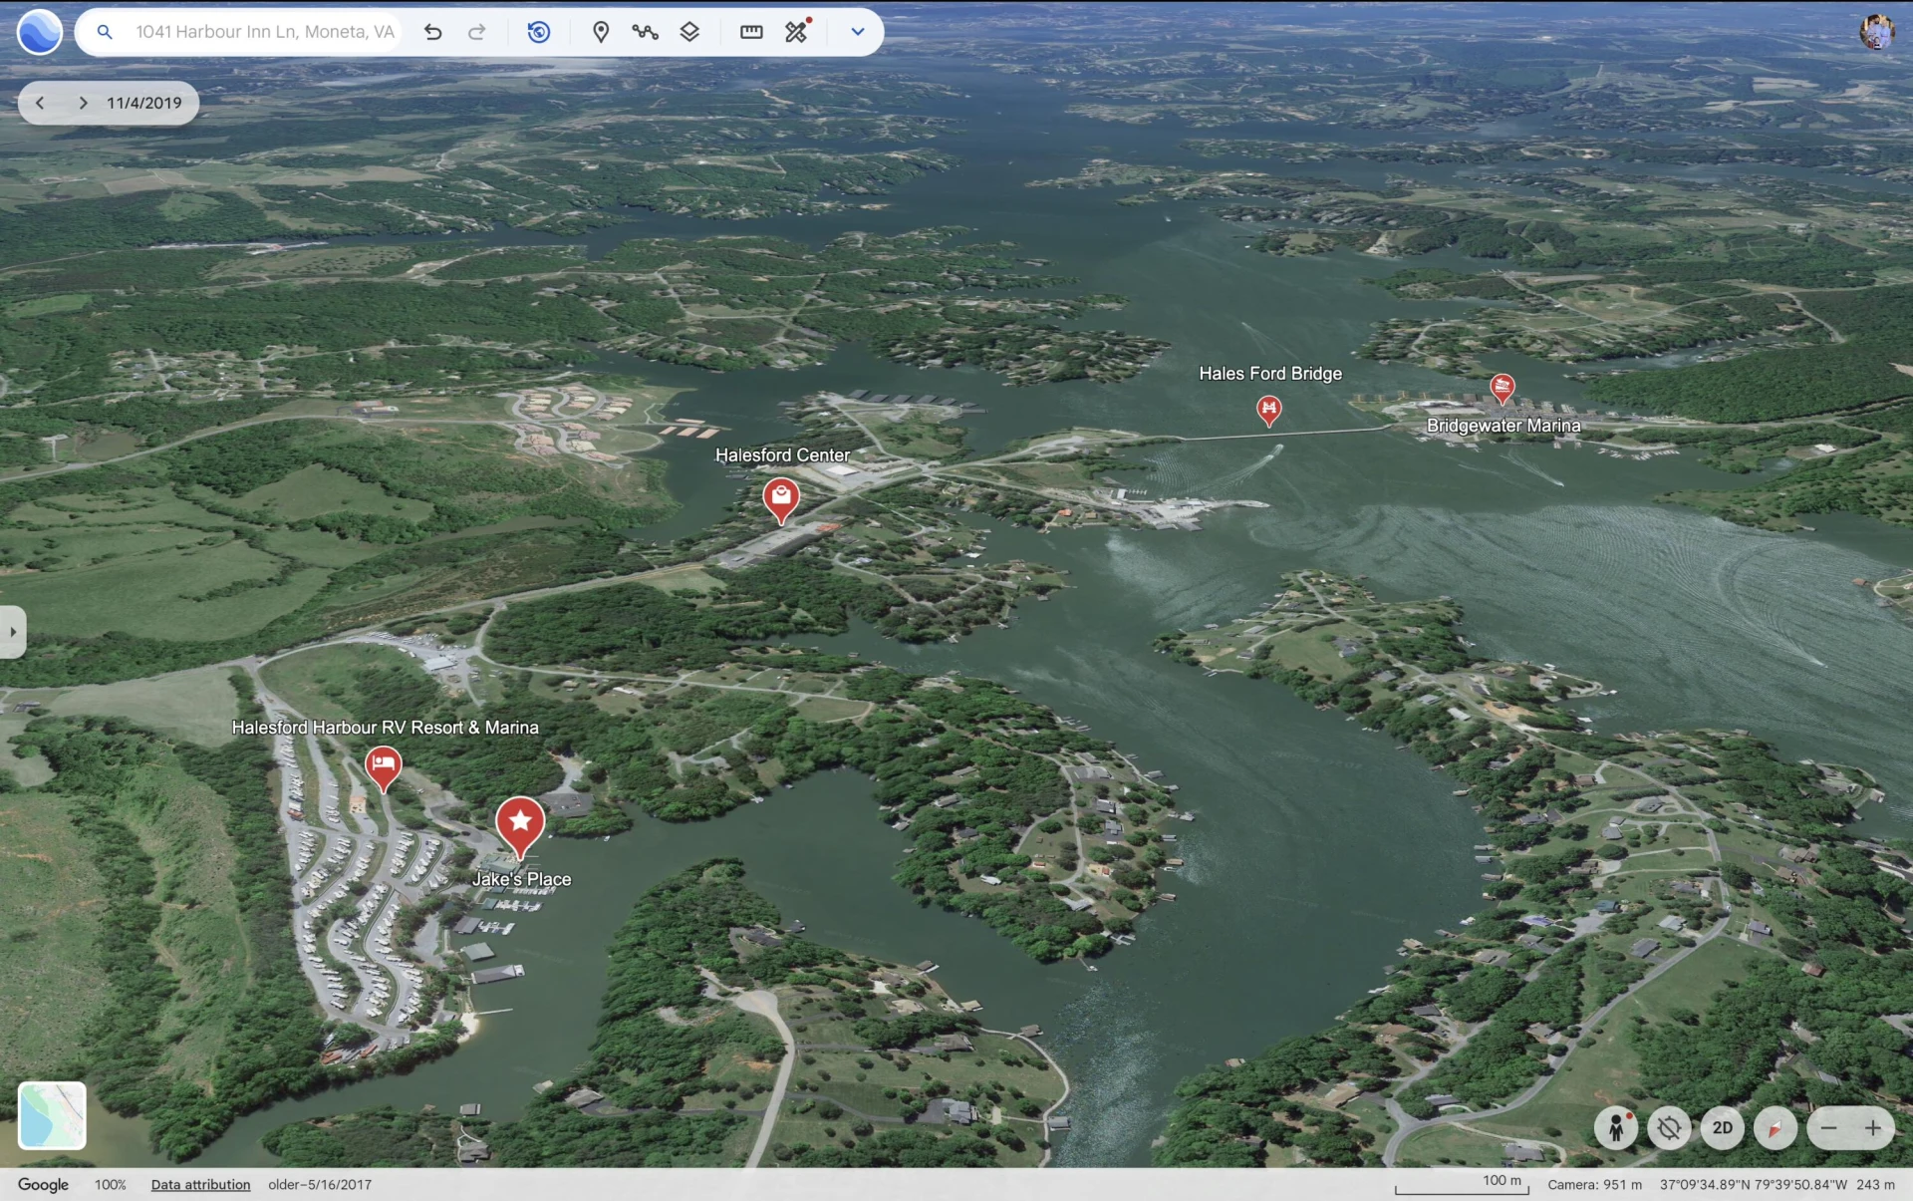Select Halesford Harbour RV Resort & Marina label
Image resolution: width=1913 pixels, height=1201 pixels.
pos(386,728)
